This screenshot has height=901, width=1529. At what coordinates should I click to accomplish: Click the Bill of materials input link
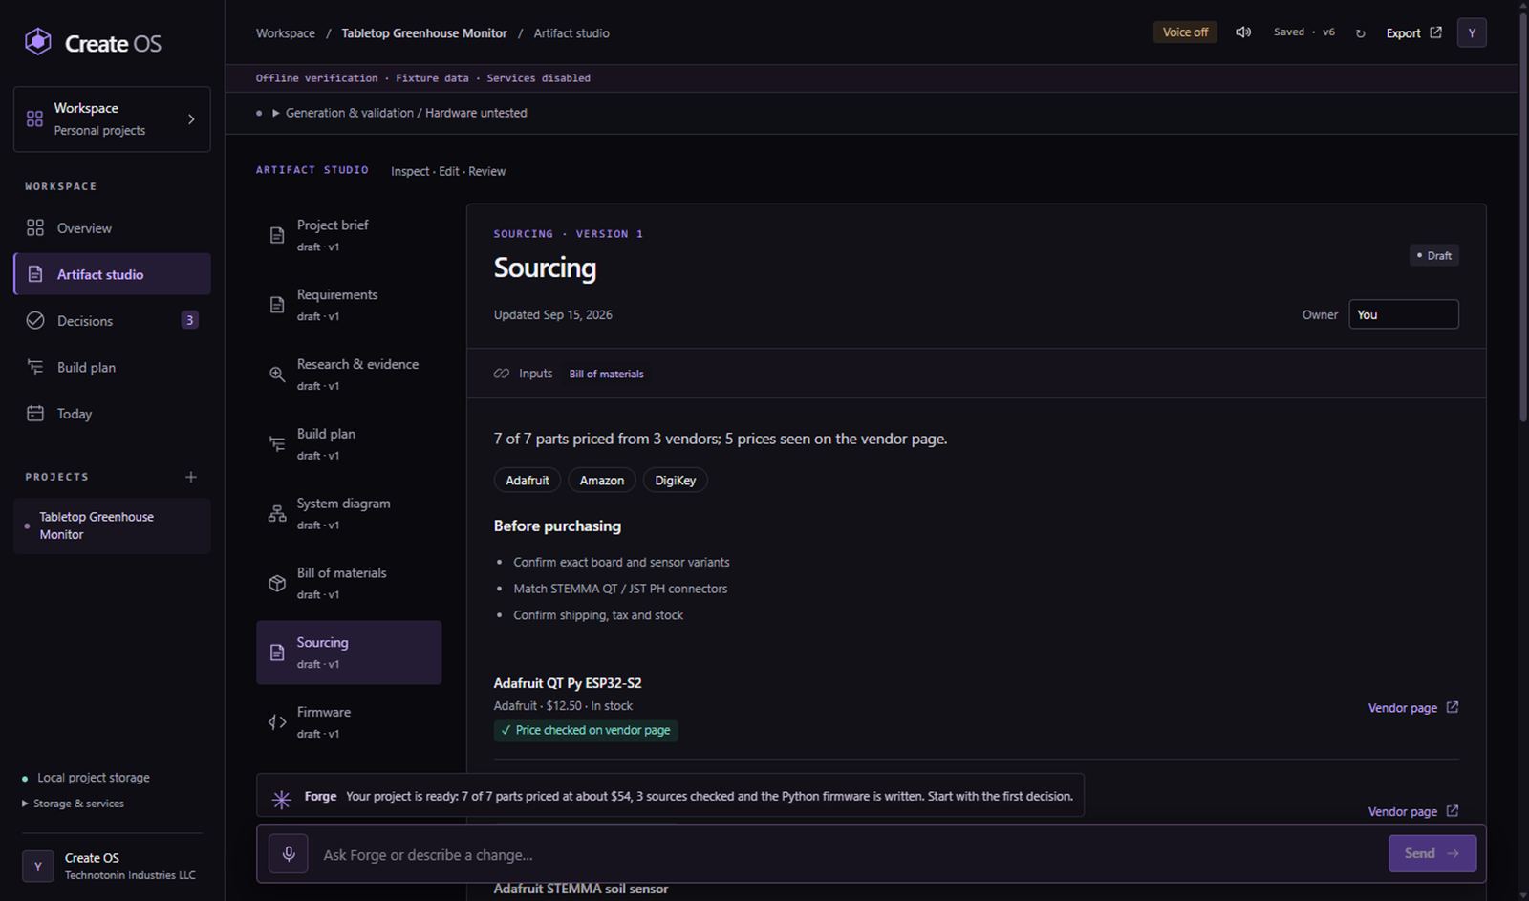click(x=606, y=374)
